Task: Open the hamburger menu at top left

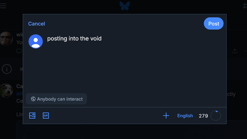Action: coord(3,6)
